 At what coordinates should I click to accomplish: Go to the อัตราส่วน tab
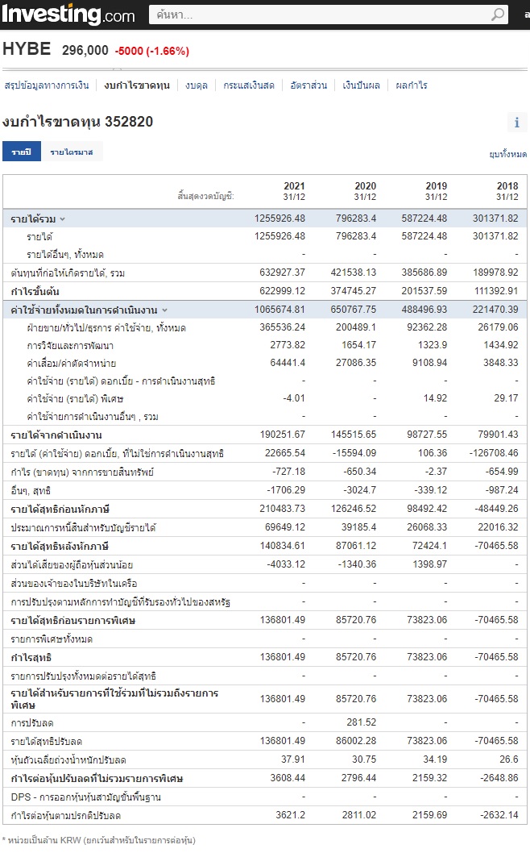coord(308,85)
